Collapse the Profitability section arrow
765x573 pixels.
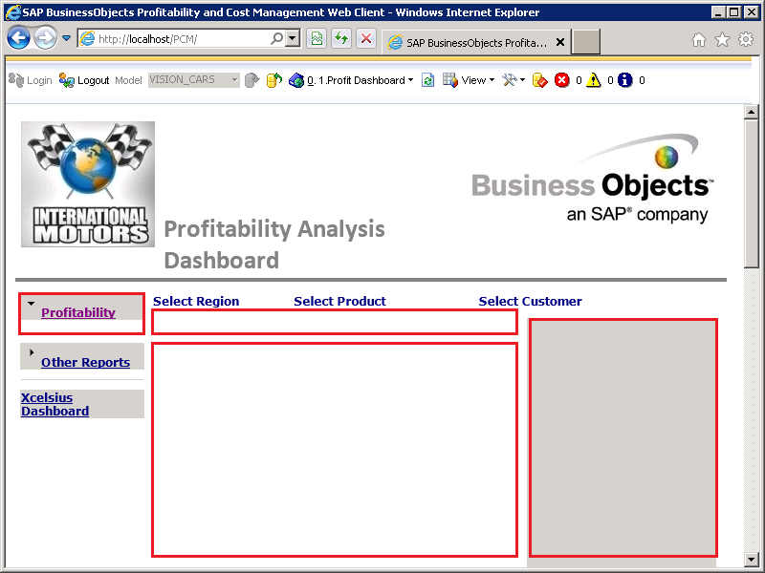click(x=32, y=304)
